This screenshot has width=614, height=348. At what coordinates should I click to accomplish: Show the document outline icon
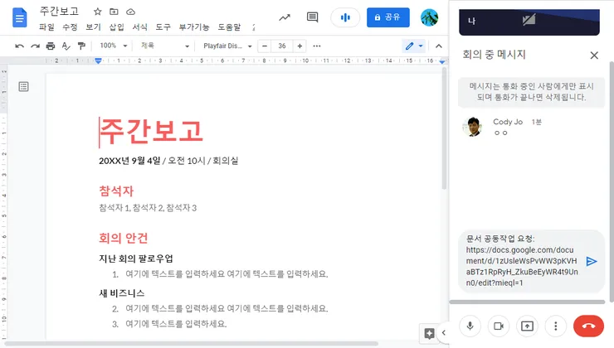point(23,86)
